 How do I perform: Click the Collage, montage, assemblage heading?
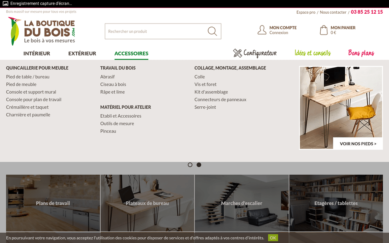[230, 68]
